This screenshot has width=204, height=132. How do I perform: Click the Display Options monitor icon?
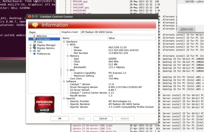(34, 48)
